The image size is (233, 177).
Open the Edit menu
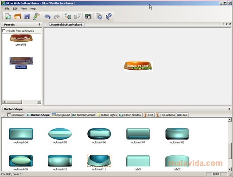[15, 9]
